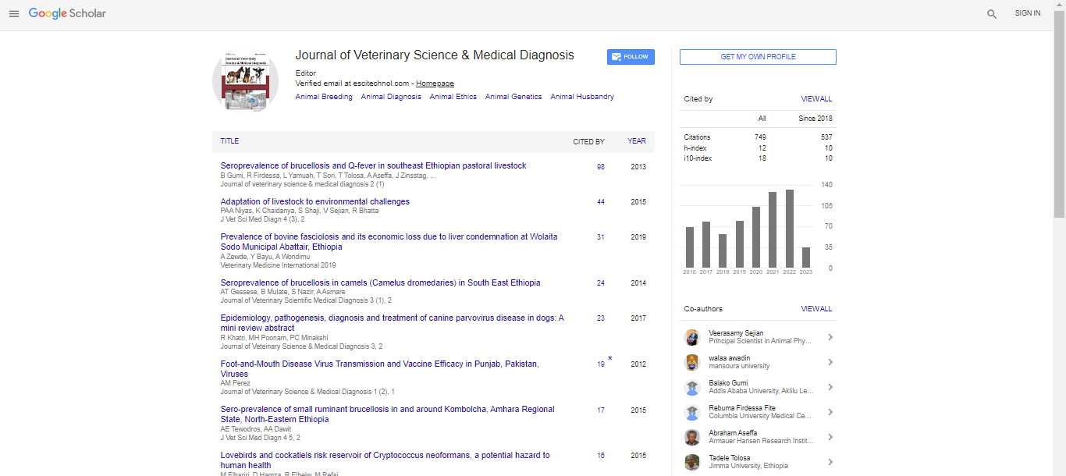Click Get My Own Profile button
The height and width of the screenshot is (476, 1066).
[758, 57]
